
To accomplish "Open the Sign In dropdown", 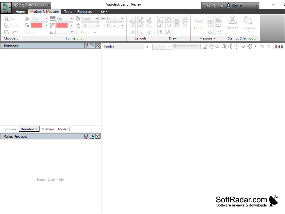I will pyautogui.click(x=256, y=6).
